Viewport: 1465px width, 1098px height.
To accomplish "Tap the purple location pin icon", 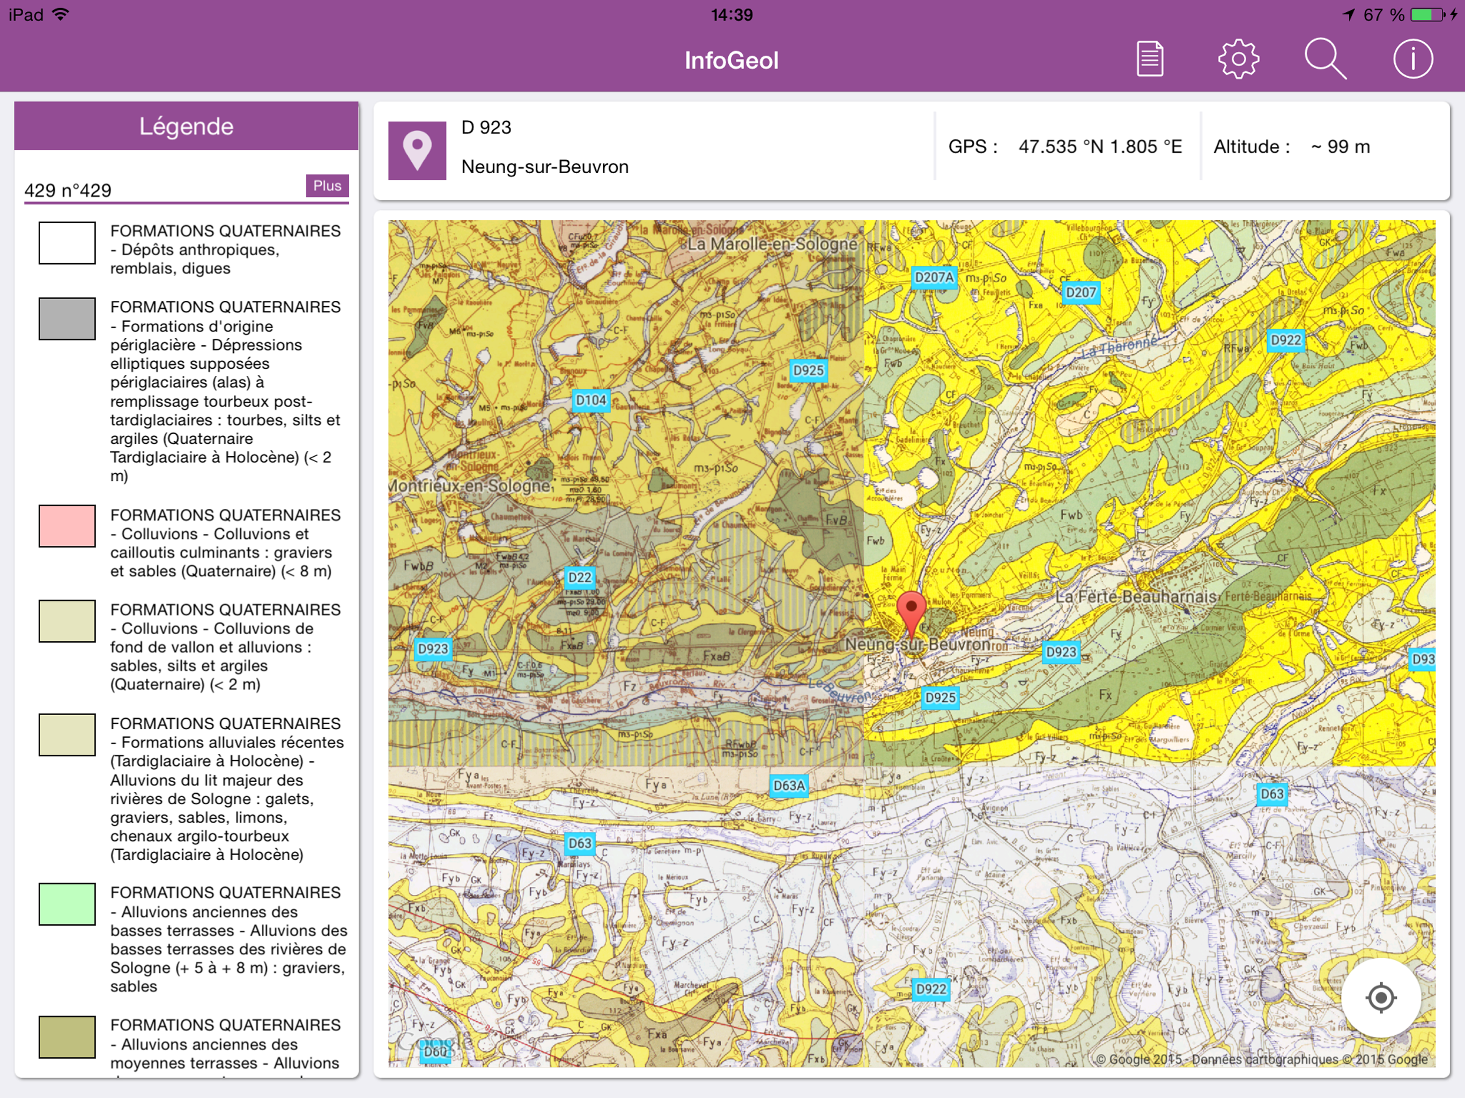I will click(x=417, y=150).
